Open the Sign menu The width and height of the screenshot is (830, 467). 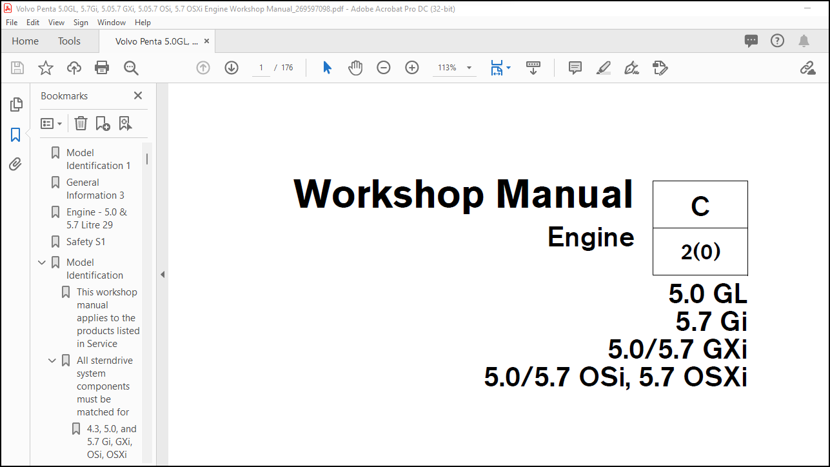[x=81, y=22]
